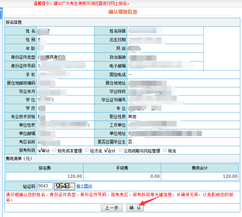The image size is (242, 217).
Task: Click the 报名信息 section header
Action: click(14, 22)
